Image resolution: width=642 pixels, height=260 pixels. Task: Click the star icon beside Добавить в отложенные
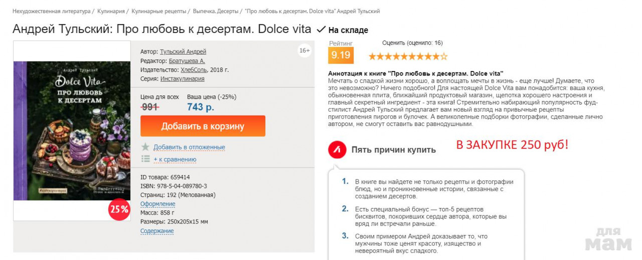click(x=145, y=147)
